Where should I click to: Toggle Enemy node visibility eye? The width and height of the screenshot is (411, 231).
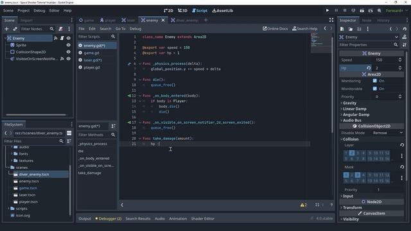(69, 38)
